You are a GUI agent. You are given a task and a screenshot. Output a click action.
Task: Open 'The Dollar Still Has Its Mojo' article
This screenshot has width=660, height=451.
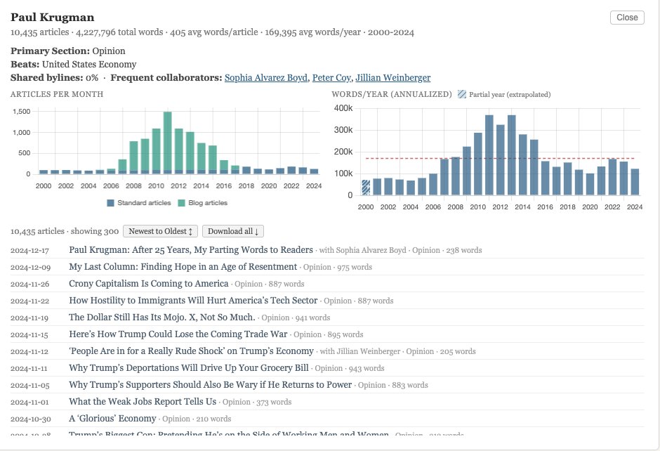click(162, 317)
